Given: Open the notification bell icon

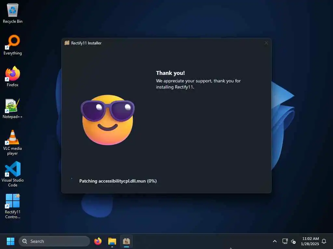Looking at the screenshot, I should click(x=324, y=241).
